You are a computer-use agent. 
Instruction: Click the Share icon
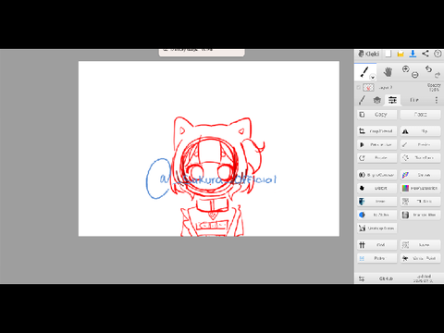click(x=425, y=54)
